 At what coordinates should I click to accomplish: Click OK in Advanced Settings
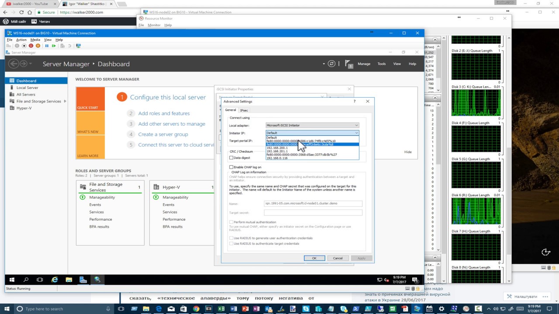[x=314, y=258]
